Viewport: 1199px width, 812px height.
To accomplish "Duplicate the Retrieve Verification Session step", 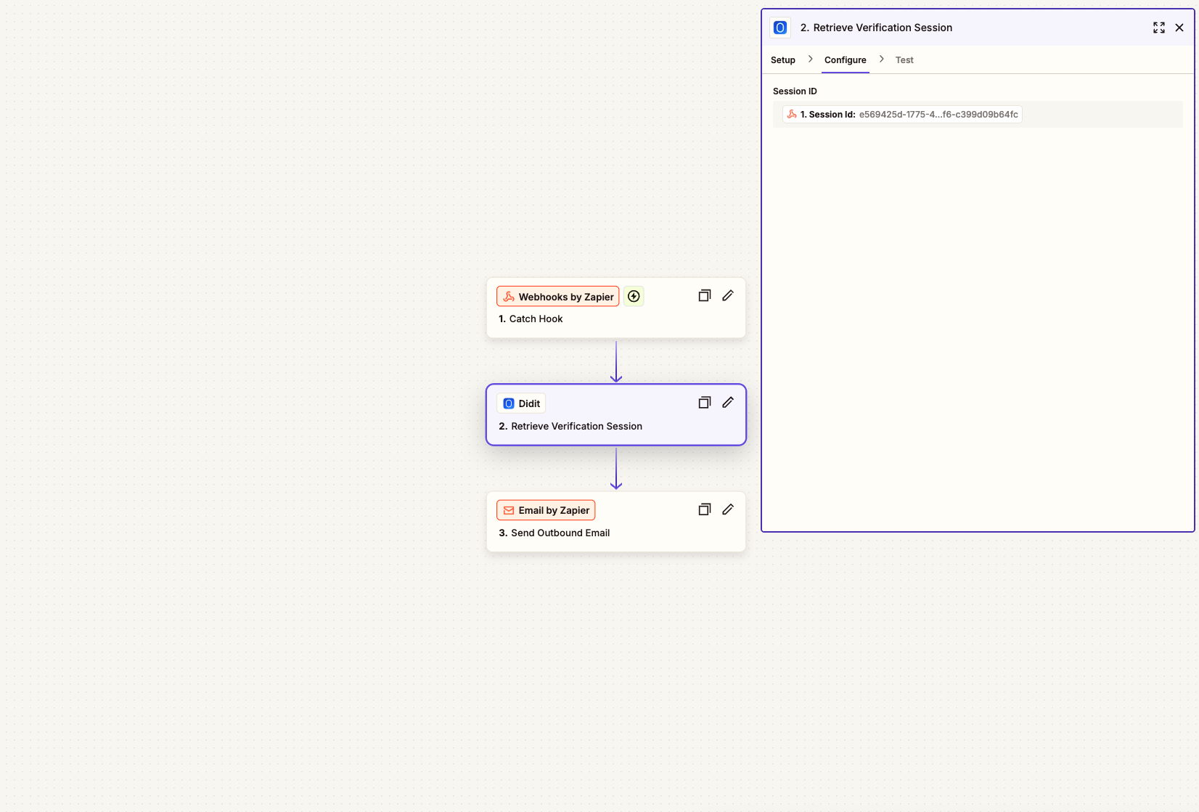I will click(x=704, y=403).
